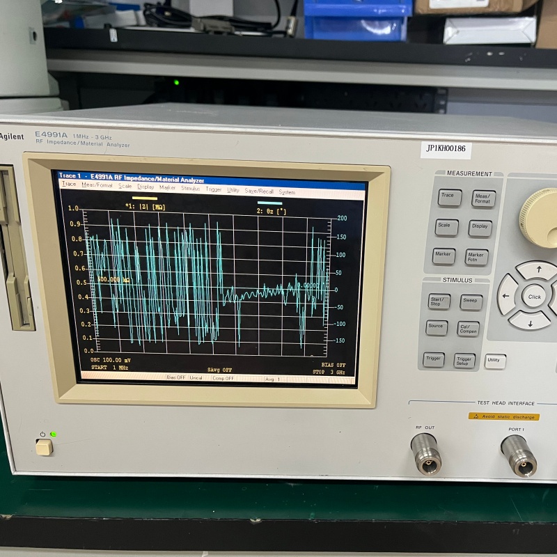The height and width of the screenshot is (557, 557).
Task: Open the Marker menu in on-screen menu bar
Action: pos(167,187)
